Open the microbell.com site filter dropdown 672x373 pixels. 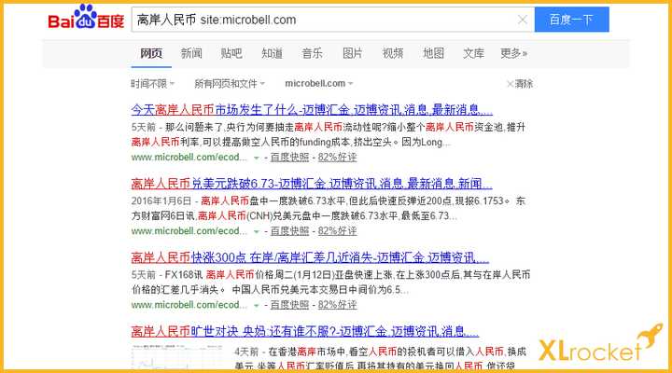pos(319,84)
